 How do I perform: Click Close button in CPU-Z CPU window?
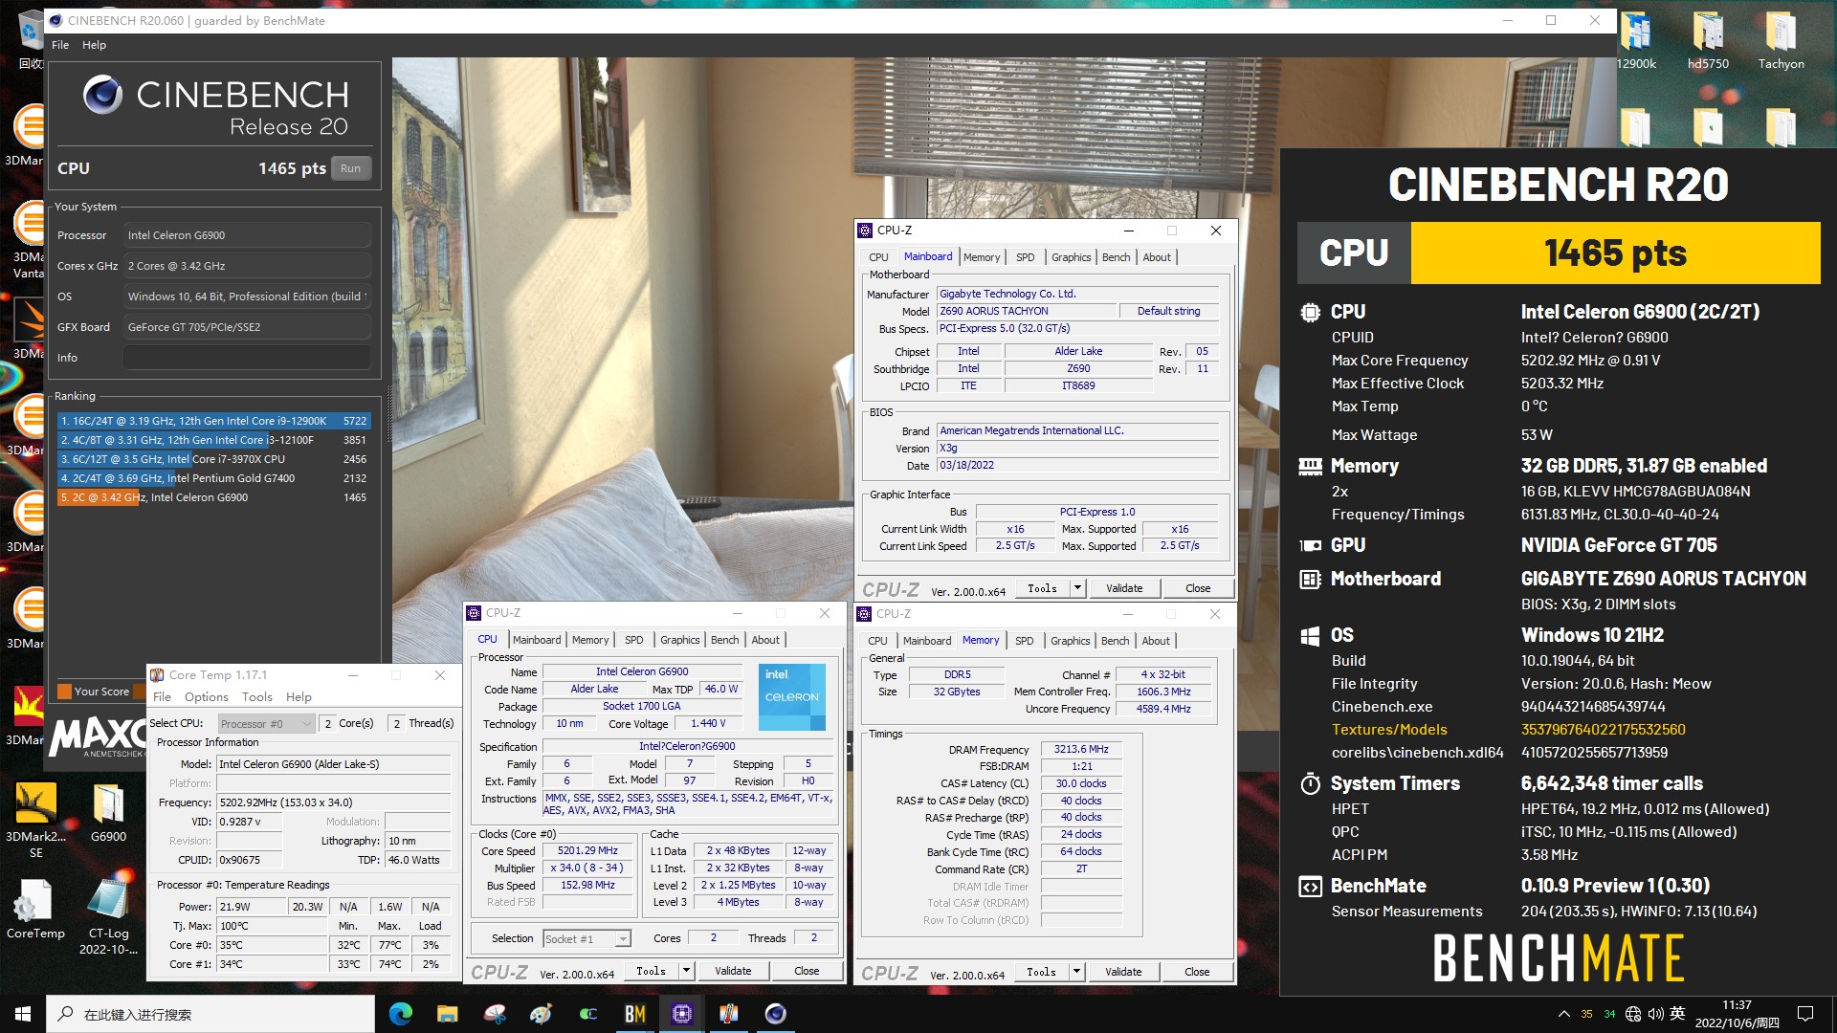point(807,971)
